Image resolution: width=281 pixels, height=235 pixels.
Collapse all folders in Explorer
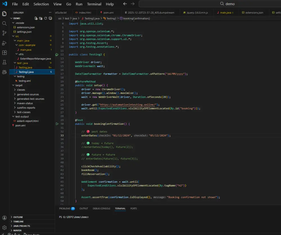(x=50, y=18)
